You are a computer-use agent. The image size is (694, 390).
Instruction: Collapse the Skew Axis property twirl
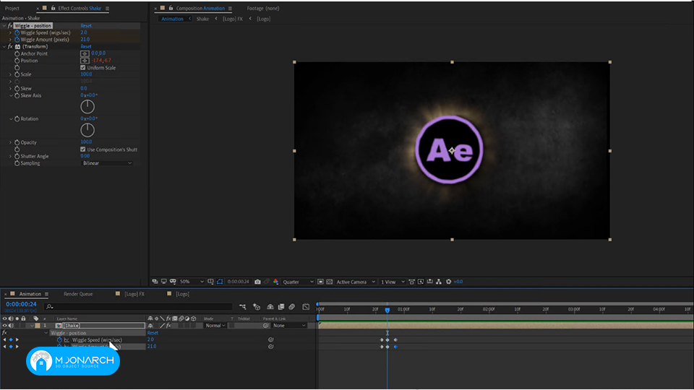[11, 95]
